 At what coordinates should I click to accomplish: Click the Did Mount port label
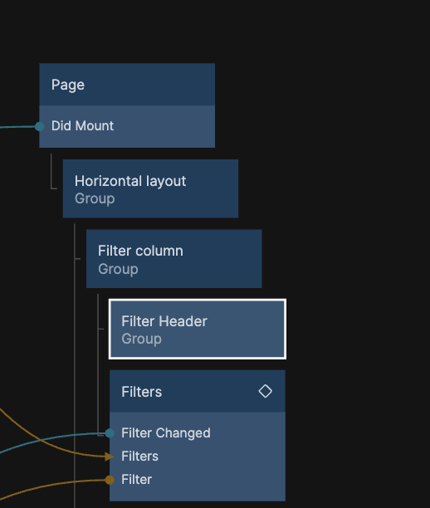point(82,126)
